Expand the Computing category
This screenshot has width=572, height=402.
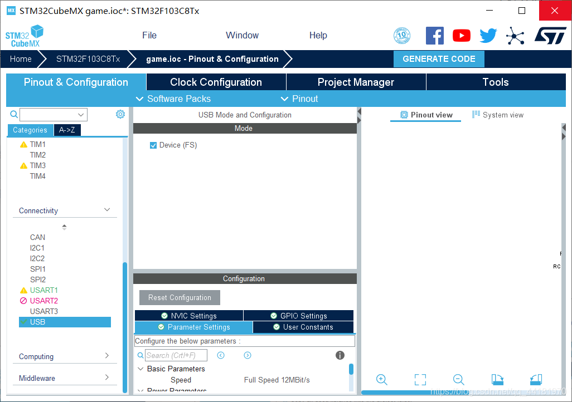(107, 356)
